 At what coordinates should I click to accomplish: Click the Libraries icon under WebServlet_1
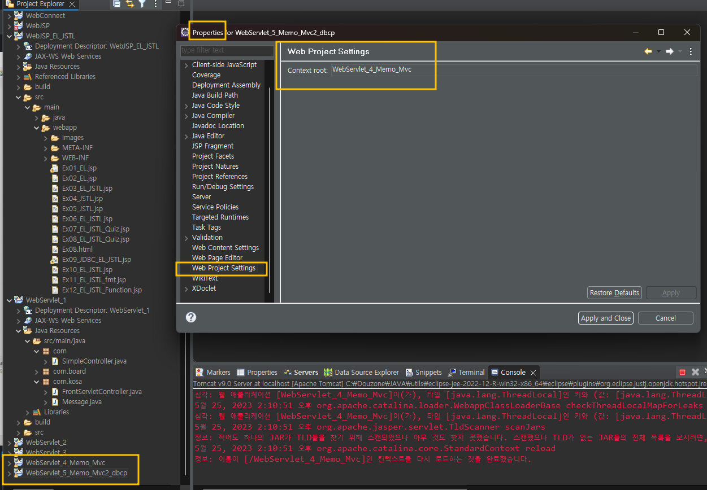point(37,412)
